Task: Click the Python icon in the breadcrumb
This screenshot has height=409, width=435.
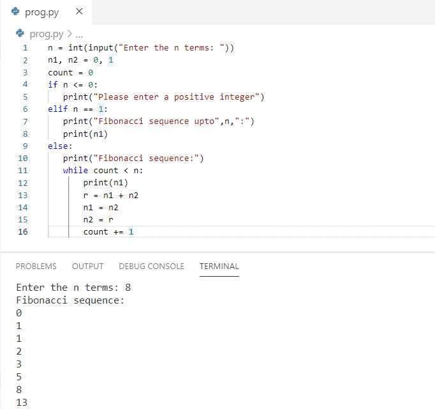Action: pyautogui.click(x=20, y=33)
